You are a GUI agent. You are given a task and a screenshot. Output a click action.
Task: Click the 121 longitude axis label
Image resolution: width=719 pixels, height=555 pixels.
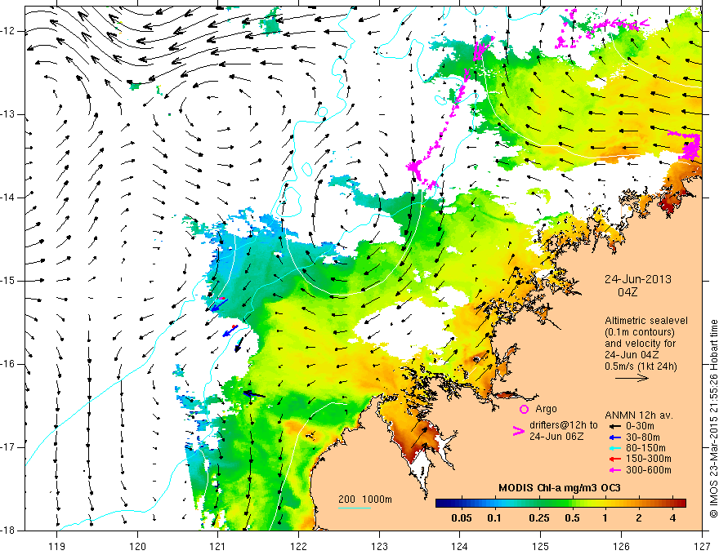pyautogui.click(x=218, y=546)
